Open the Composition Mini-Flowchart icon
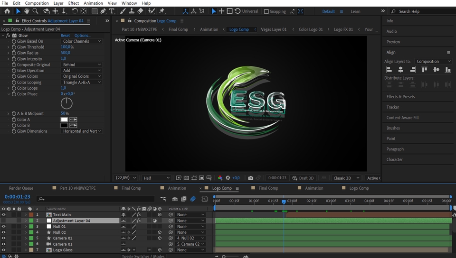This screenshot has height=258, width=456. [x=163, y=199]
